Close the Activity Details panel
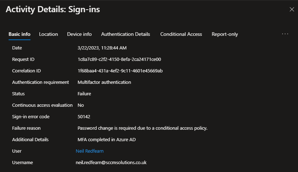This screenshot has height=172, width=298. 292,10
